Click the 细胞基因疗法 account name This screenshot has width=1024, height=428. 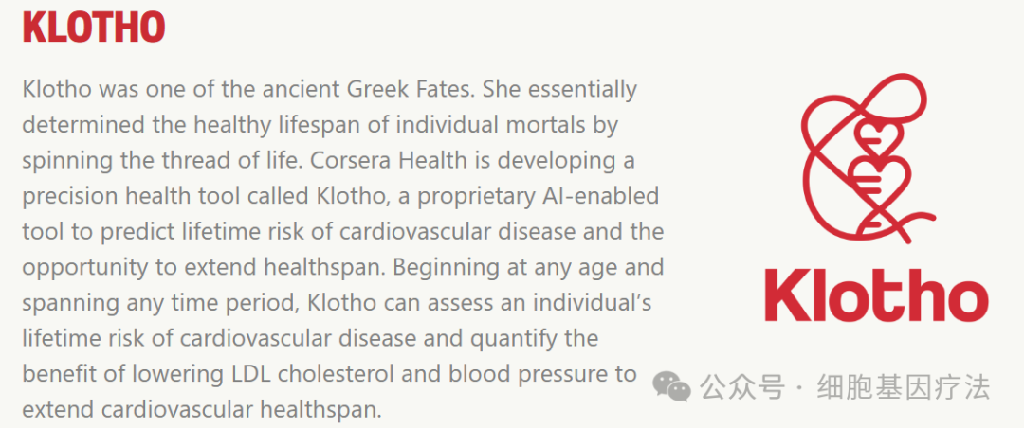coord(904,387)
